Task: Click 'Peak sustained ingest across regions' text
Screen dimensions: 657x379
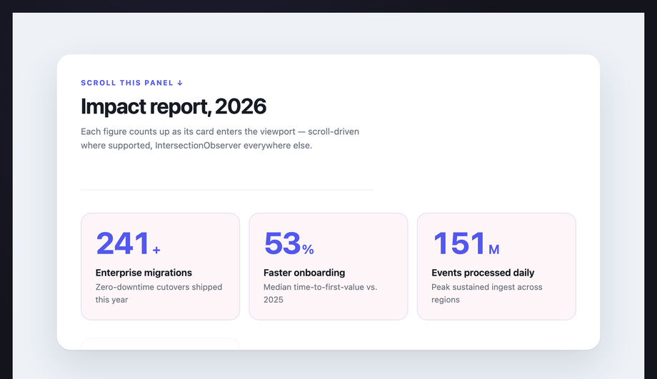Action: [x=487, y=293]
